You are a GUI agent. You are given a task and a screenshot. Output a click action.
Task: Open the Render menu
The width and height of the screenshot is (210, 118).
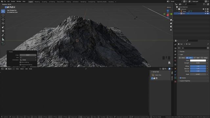tap(13, 1)
